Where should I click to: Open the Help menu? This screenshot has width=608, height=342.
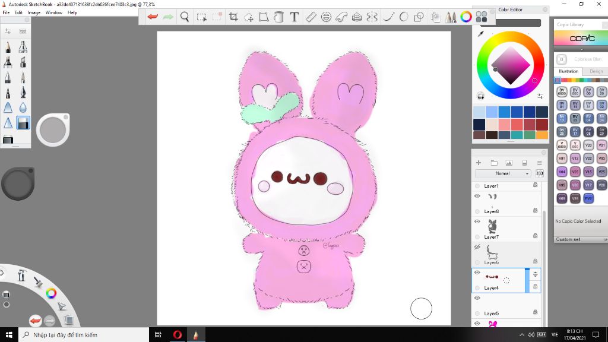[72, 12]
